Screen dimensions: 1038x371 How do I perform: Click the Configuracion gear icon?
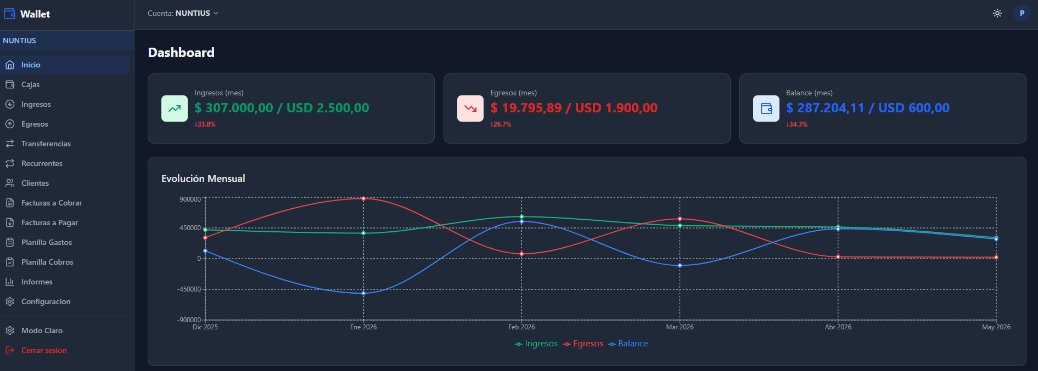[10, 301]
